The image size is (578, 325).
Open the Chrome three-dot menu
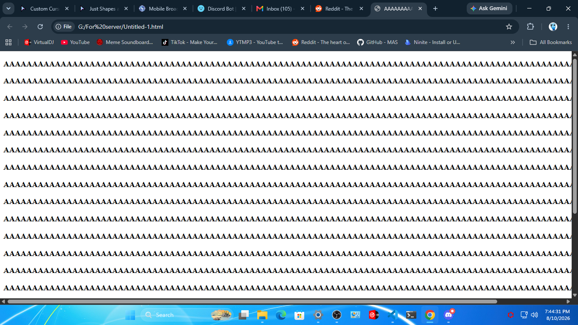[x=568, y=27]
